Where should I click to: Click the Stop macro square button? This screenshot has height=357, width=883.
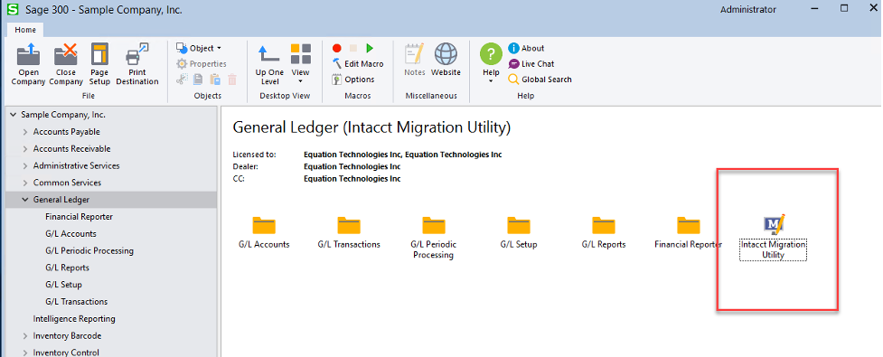point(353,48)
